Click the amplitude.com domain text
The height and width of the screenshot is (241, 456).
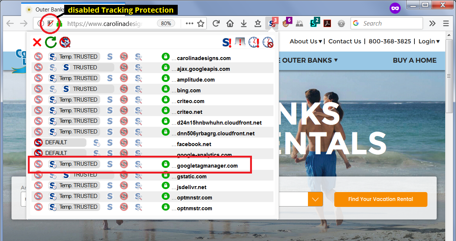[x=196, y=80]
